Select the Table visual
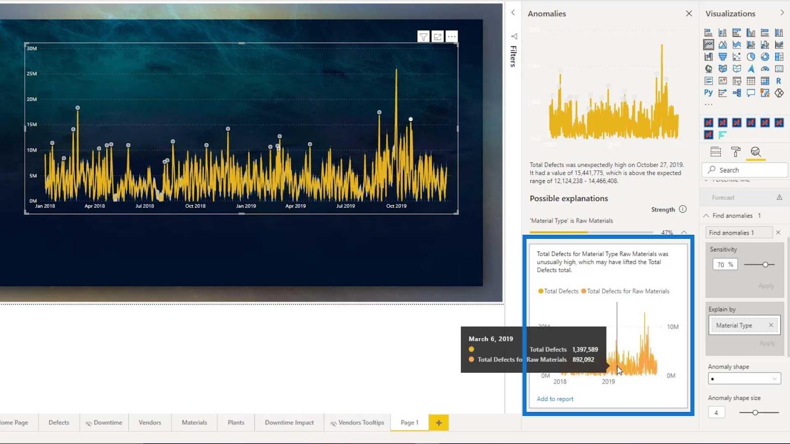The width and height of the screenshot is (790, 444). point(750,81)
